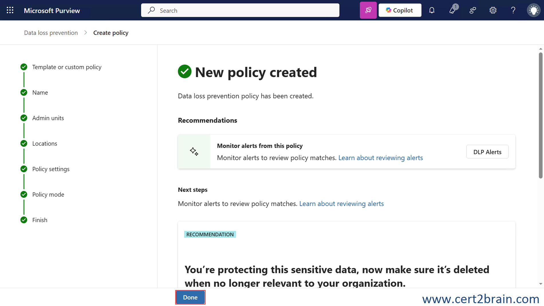Click the help question mark icon
This screenshot has width=544, height=306.
coord(513,10)
